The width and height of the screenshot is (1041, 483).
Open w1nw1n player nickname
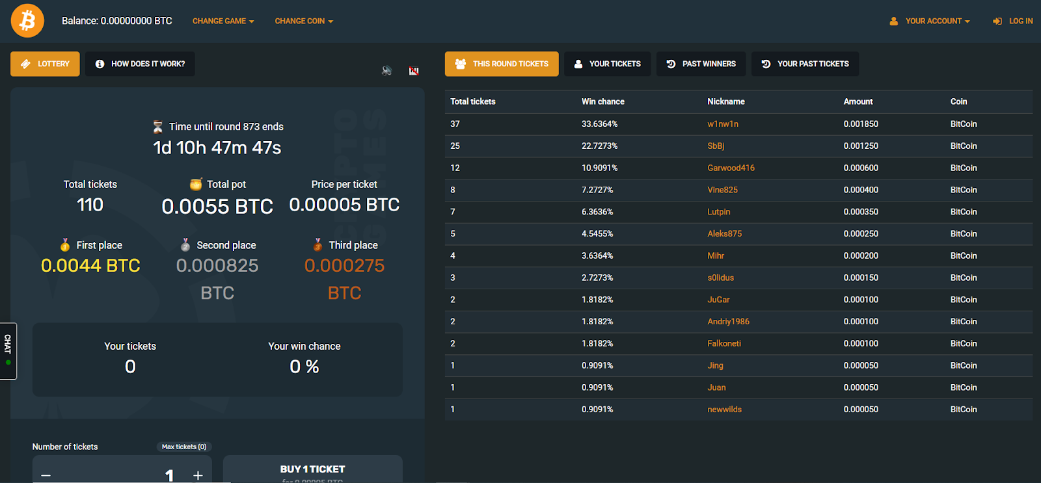[723, 124]
